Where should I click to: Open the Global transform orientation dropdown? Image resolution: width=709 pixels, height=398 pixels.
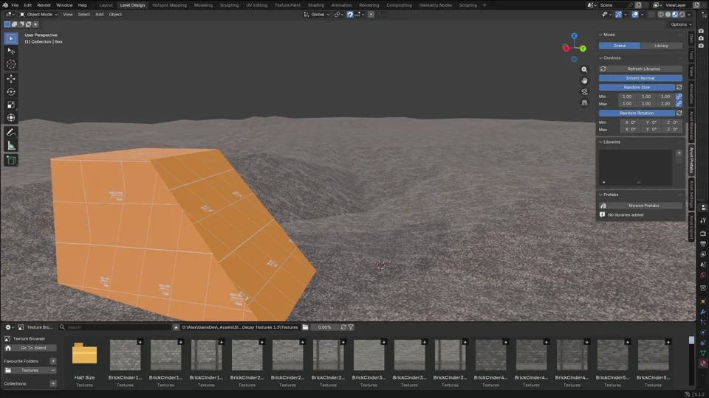(x=317, y=15)
